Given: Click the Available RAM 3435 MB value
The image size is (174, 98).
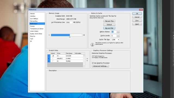Looking at the screenshot, I should [x=69, y=16].
